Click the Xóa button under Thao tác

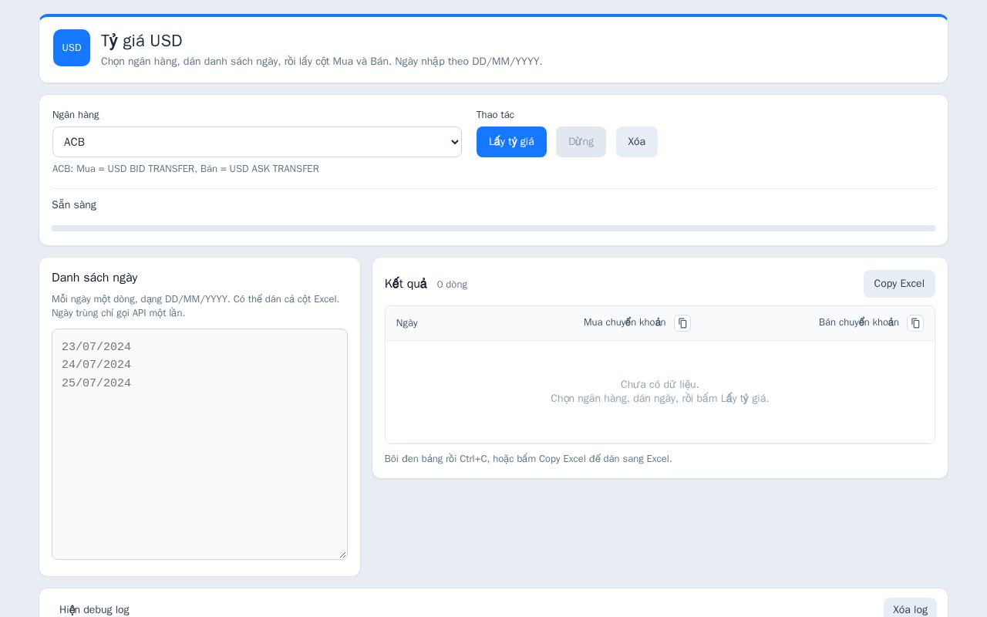637,142
